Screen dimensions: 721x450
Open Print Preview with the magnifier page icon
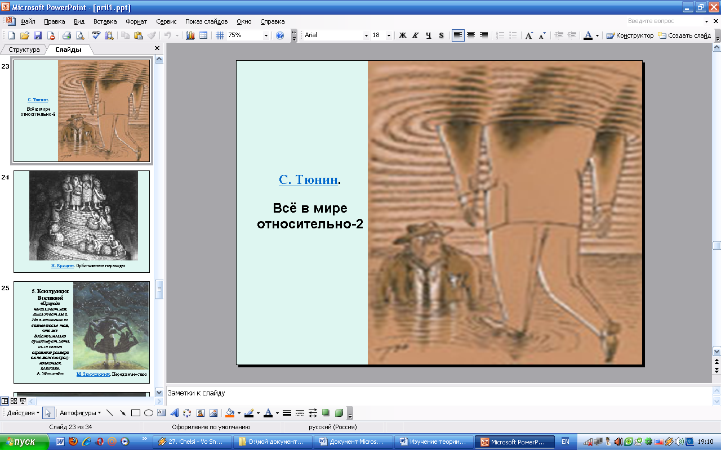click(x=80, y=35)
